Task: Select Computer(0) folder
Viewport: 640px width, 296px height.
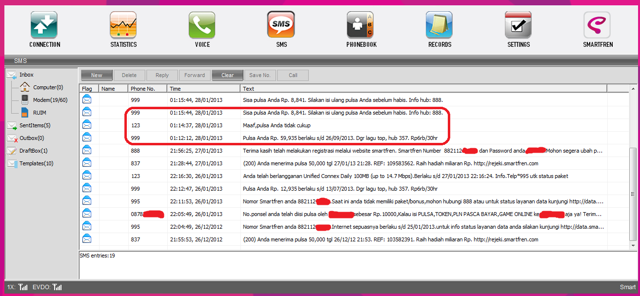Action: coord(48,87)
